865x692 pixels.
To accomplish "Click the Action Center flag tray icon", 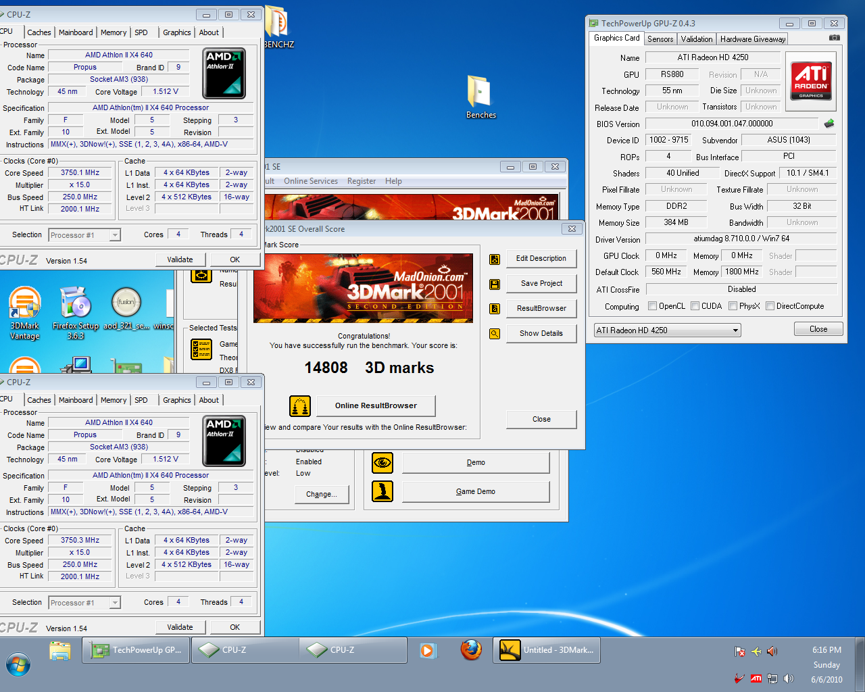I will pos(740,651).
